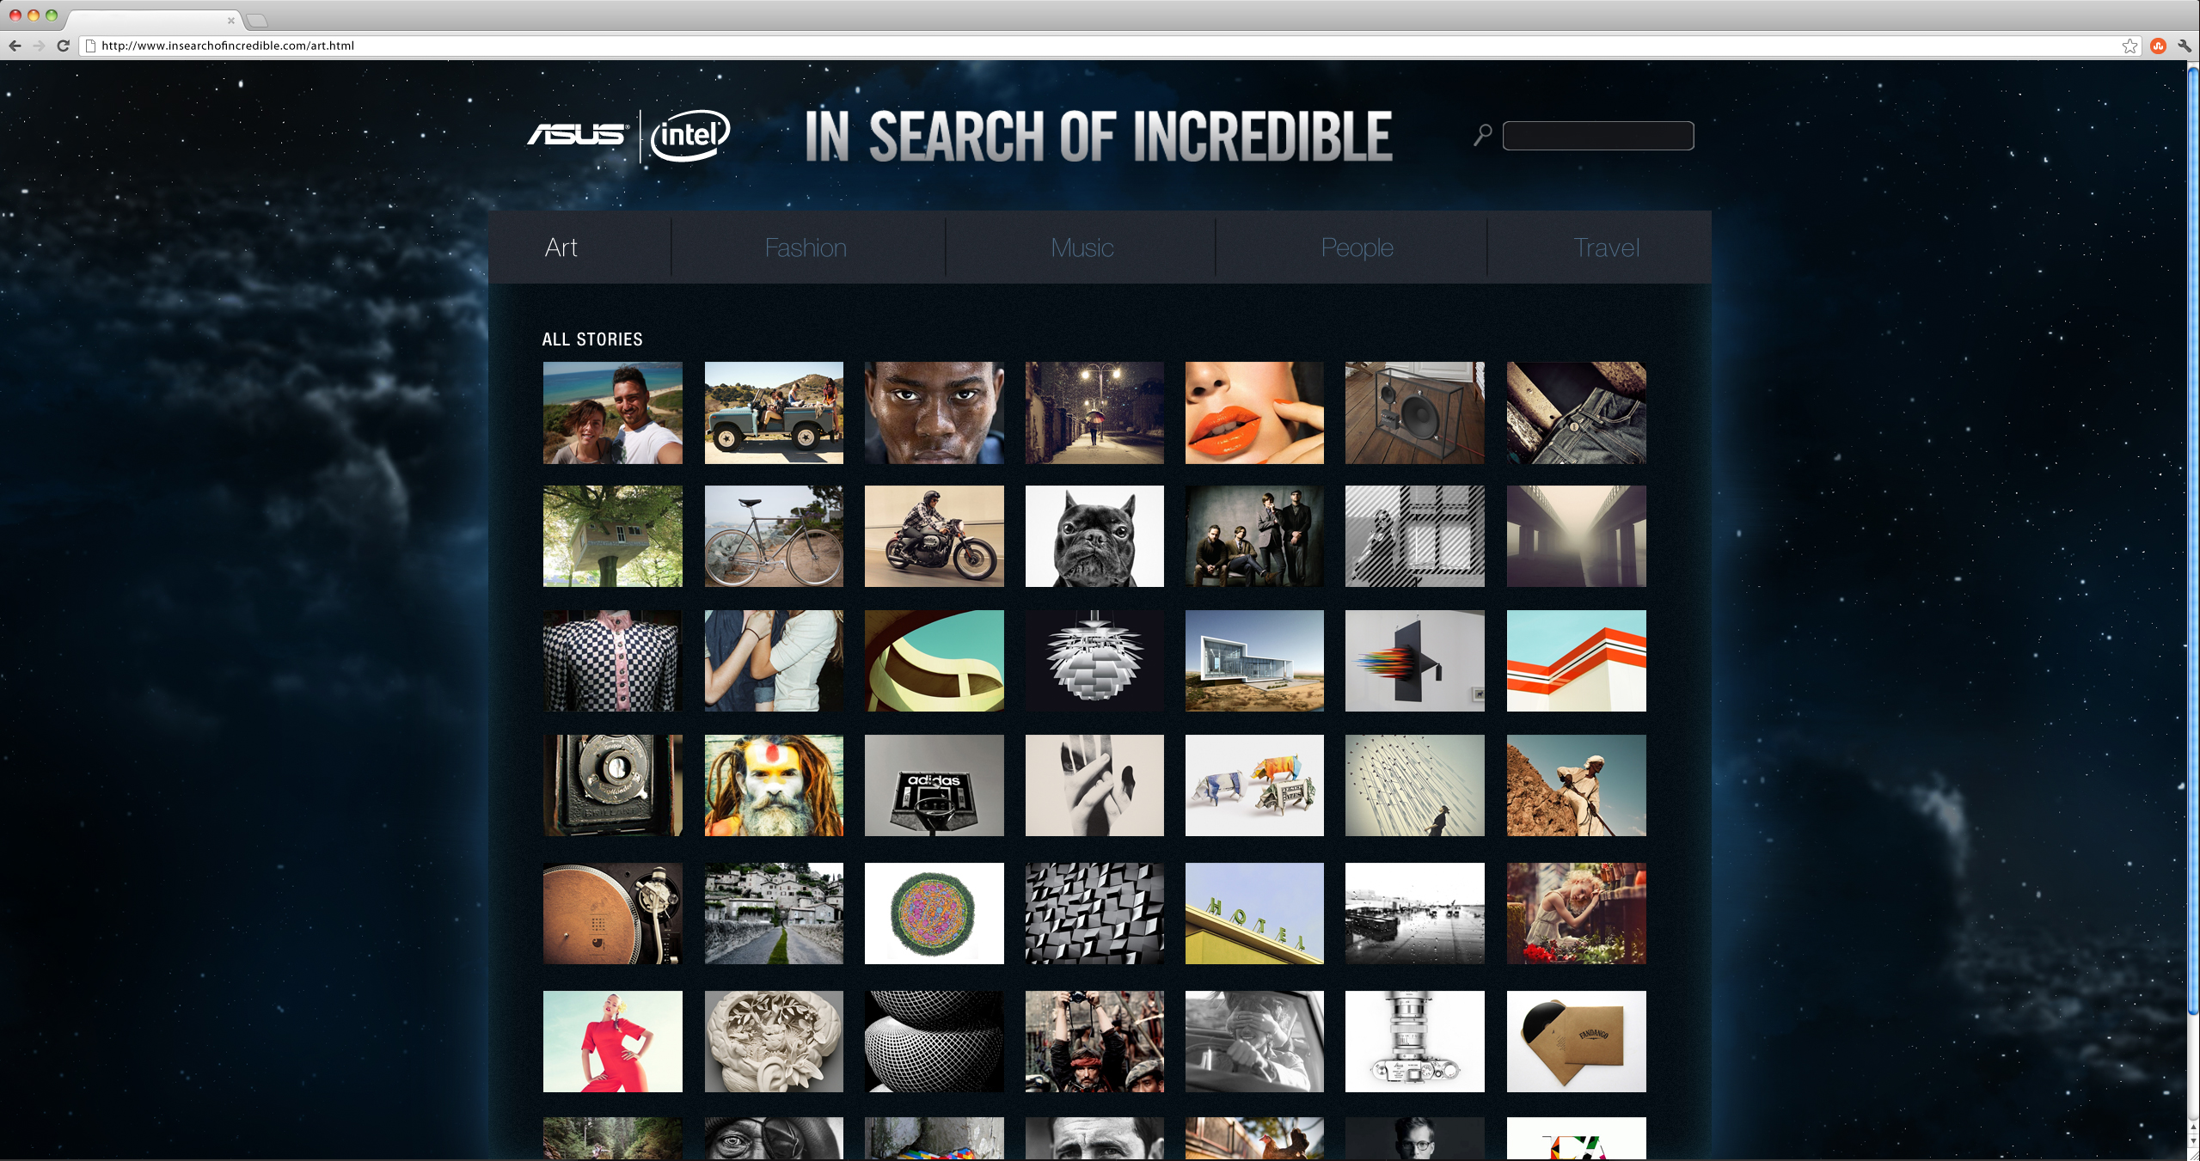Open the new browser tab button
Screen dimensions: 2200x1161
click(257, 20)
